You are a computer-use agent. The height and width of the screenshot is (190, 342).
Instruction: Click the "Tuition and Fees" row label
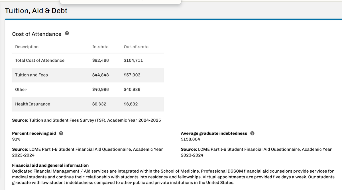point(32,75)
